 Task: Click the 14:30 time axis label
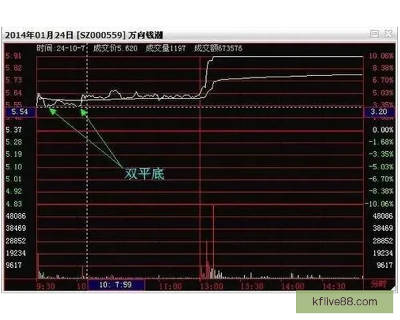pyautogui.click(x=334, y=286)
